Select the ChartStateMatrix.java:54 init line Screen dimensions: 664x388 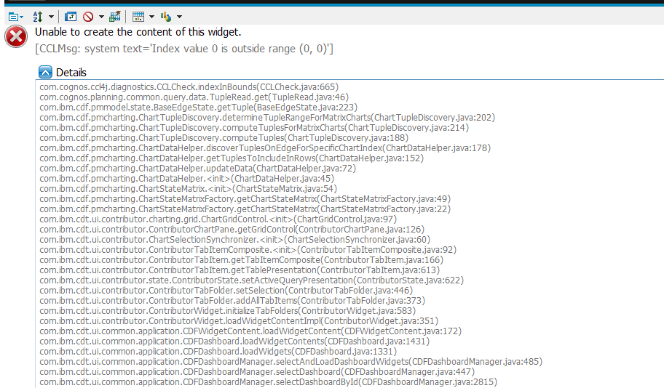point(189,188)
